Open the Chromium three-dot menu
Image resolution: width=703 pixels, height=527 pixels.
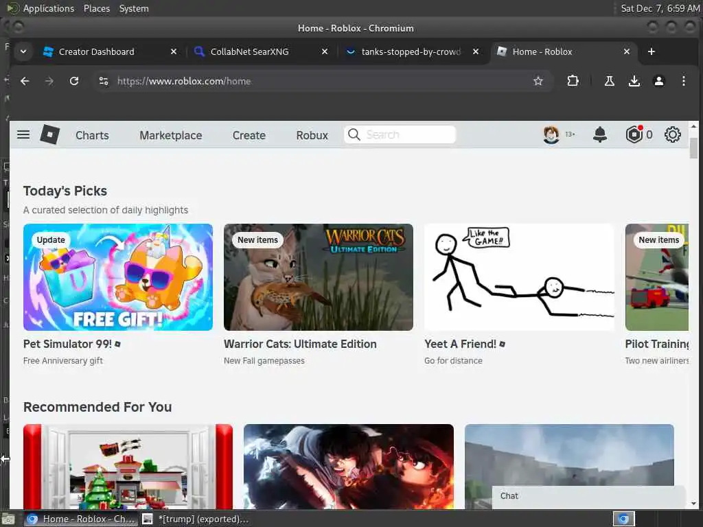click(683, 81)
